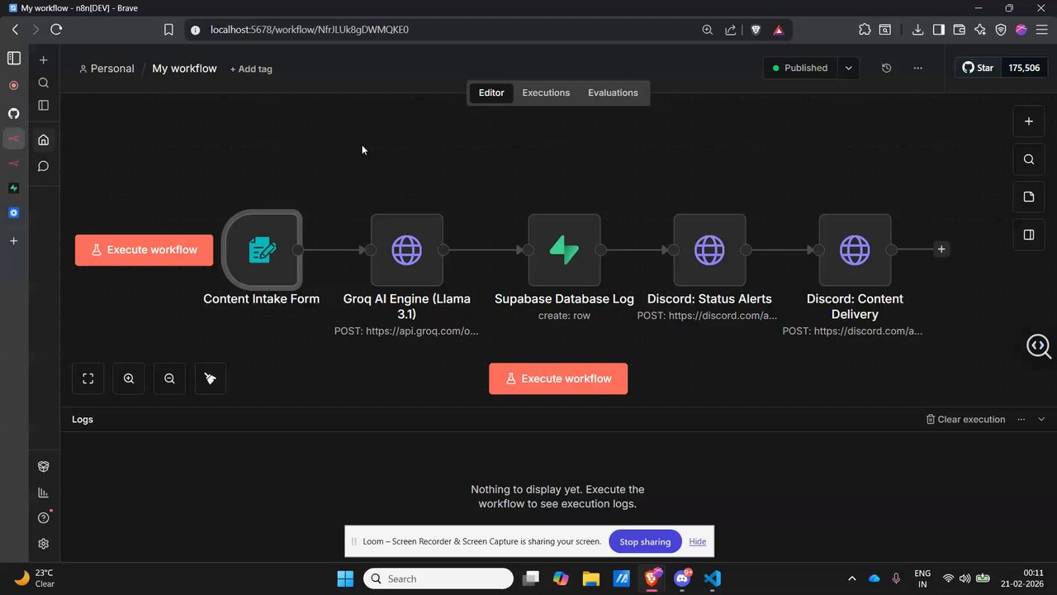Viewport: 1057px width, 595px height.
Task: Add a sticky note to the canvas
Action: (x=1029, y=197)
